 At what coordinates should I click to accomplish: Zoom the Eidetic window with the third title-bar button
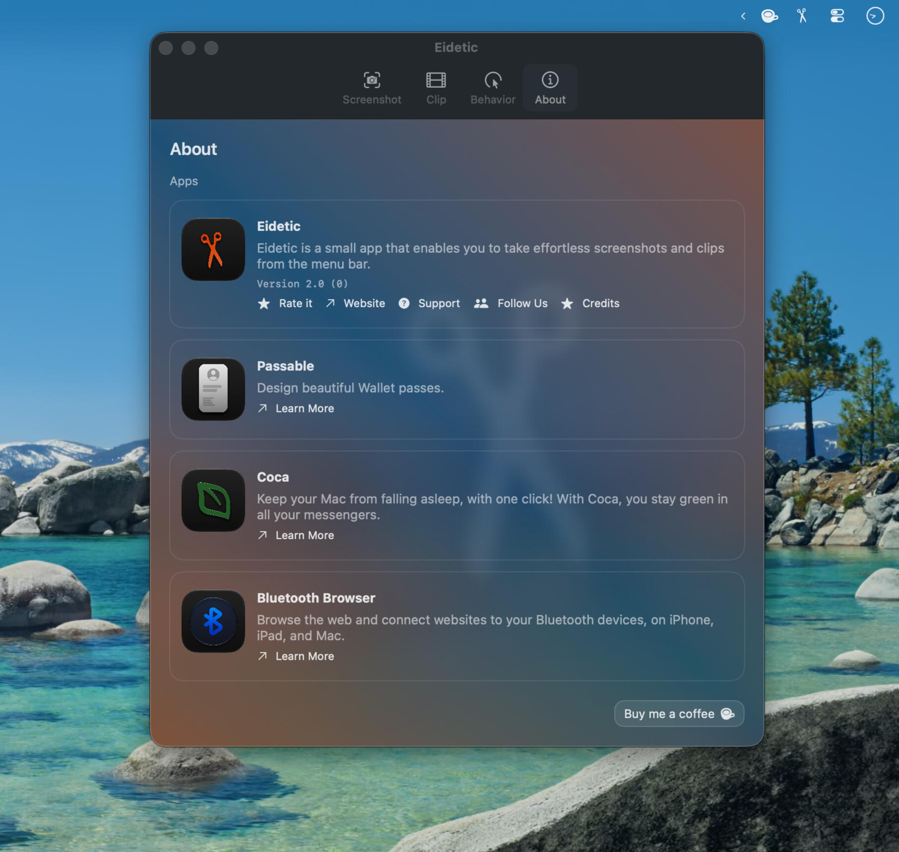click(211, 48)
